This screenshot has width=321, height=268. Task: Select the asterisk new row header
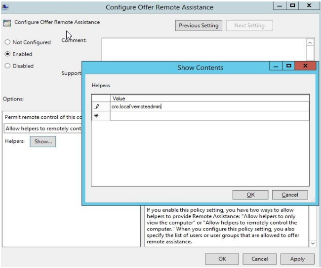pos(97,116)
